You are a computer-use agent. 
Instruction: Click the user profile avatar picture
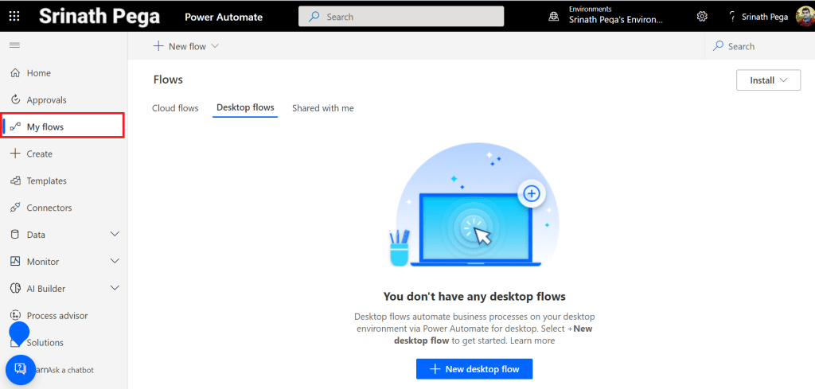coord(804,17)
